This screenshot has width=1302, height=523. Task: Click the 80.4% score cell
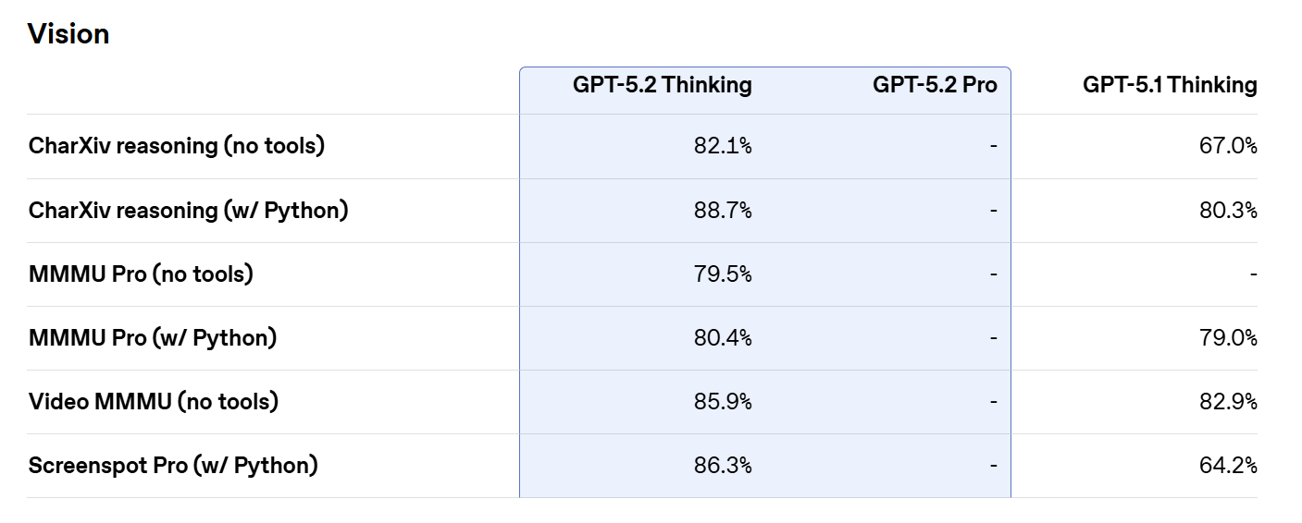coord(723,338)
